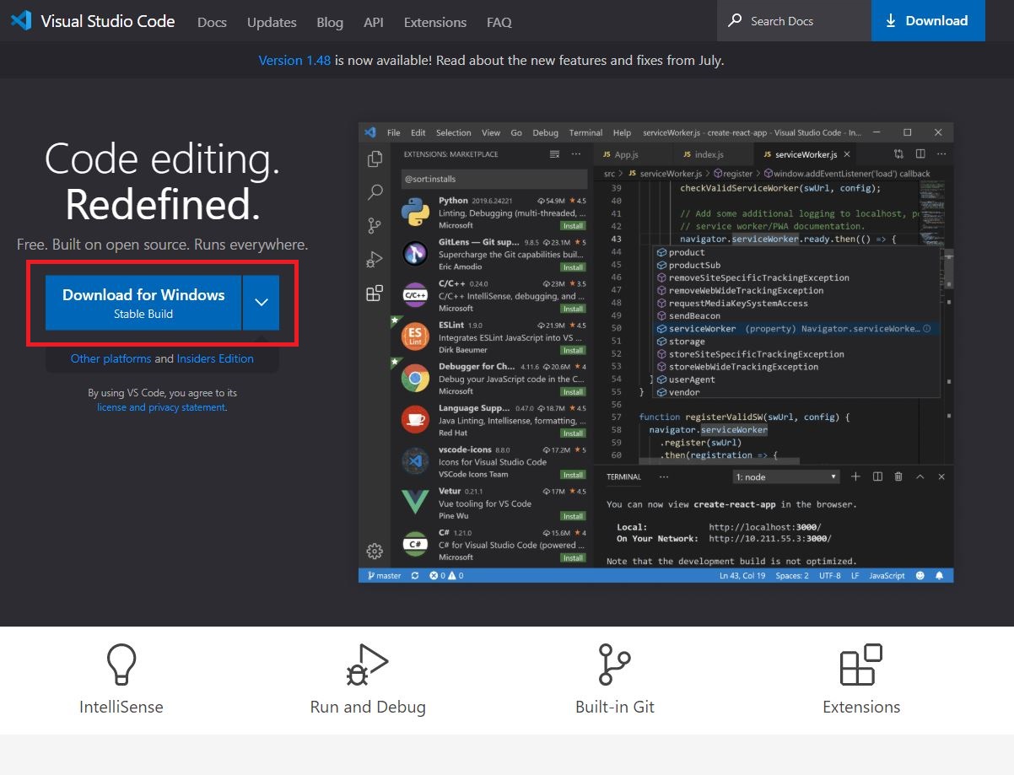Screen dimensions: 1014x775
Task: Open the extensions panel more actions ellipsis
Action: 576,154
